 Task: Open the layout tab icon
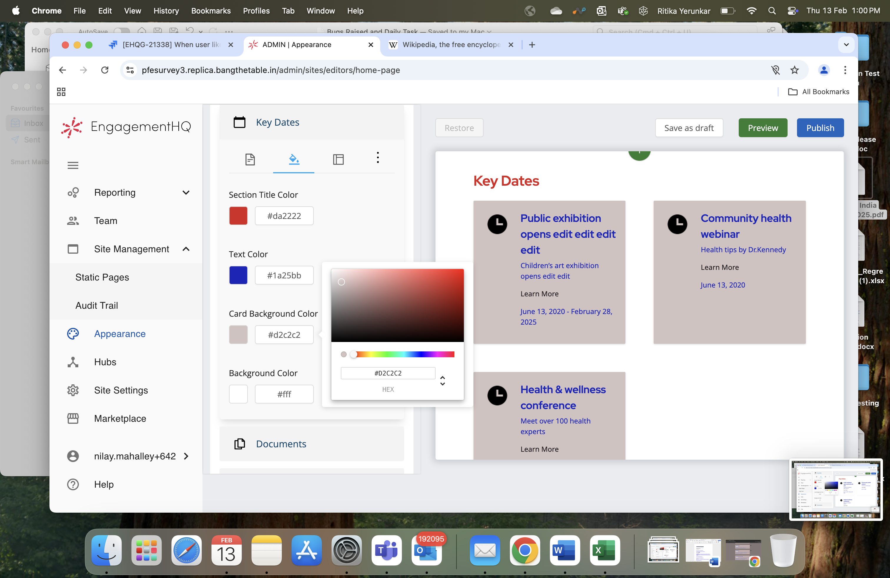(x=338, y=159)
